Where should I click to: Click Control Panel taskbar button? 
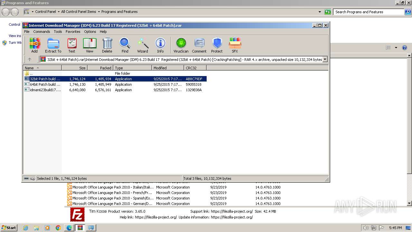(91, 228)
